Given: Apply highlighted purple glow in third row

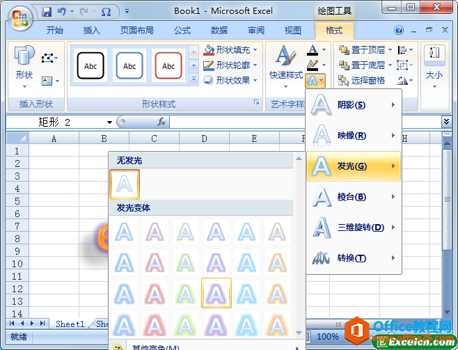Looking at the screenshot, I should click(216, 293).
